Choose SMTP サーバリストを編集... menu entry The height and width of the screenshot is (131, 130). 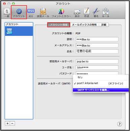[101, 90]
